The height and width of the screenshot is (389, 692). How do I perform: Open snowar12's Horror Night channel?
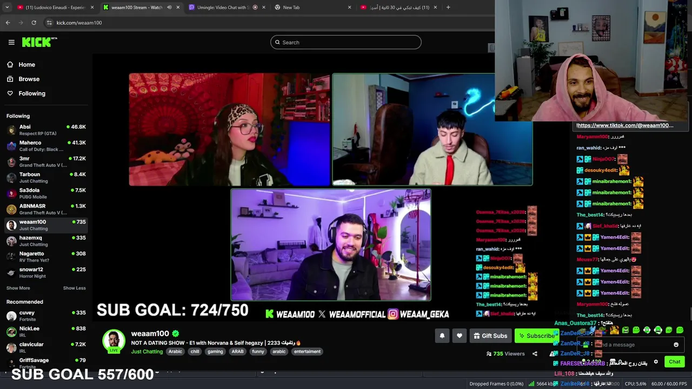pos(46,273)
